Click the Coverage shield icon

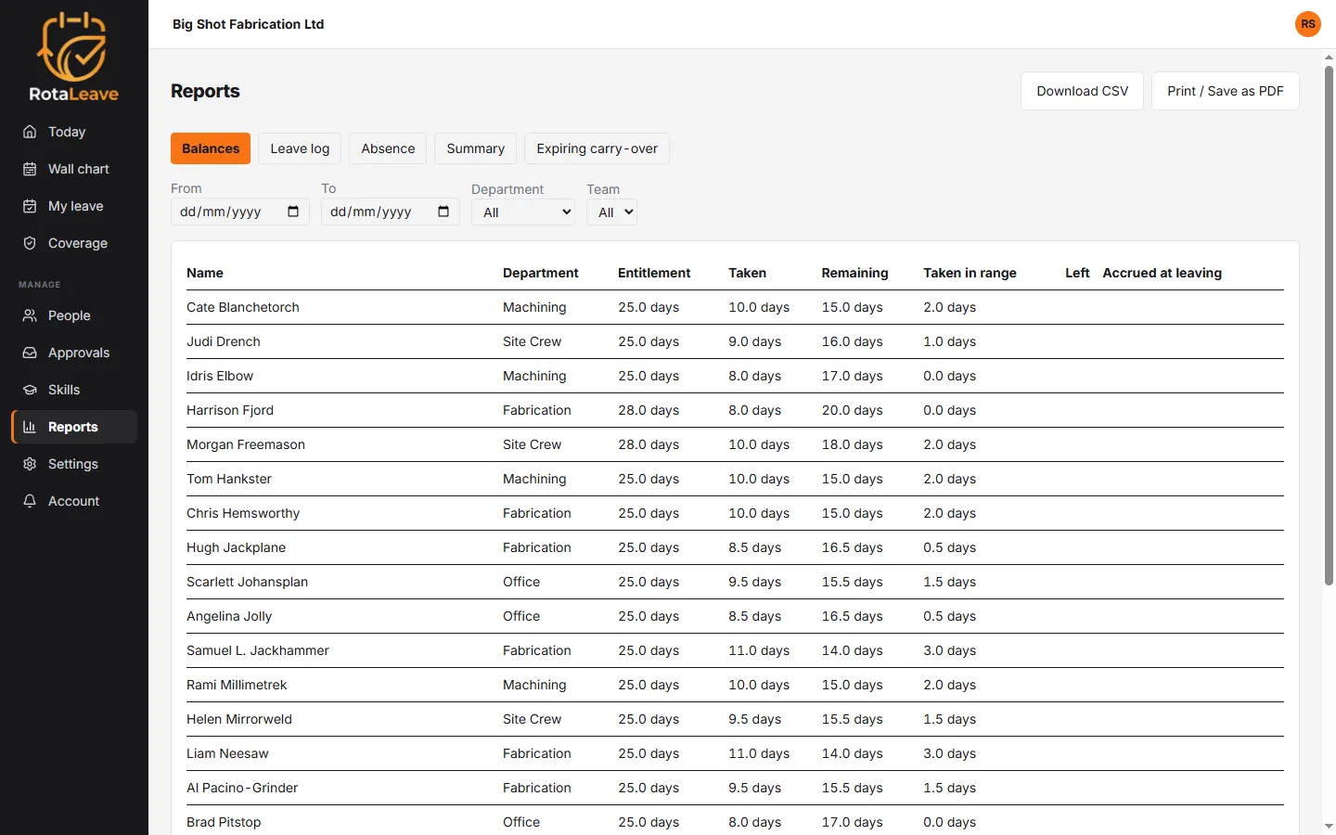pyautogui.click(x=30, y=243)
